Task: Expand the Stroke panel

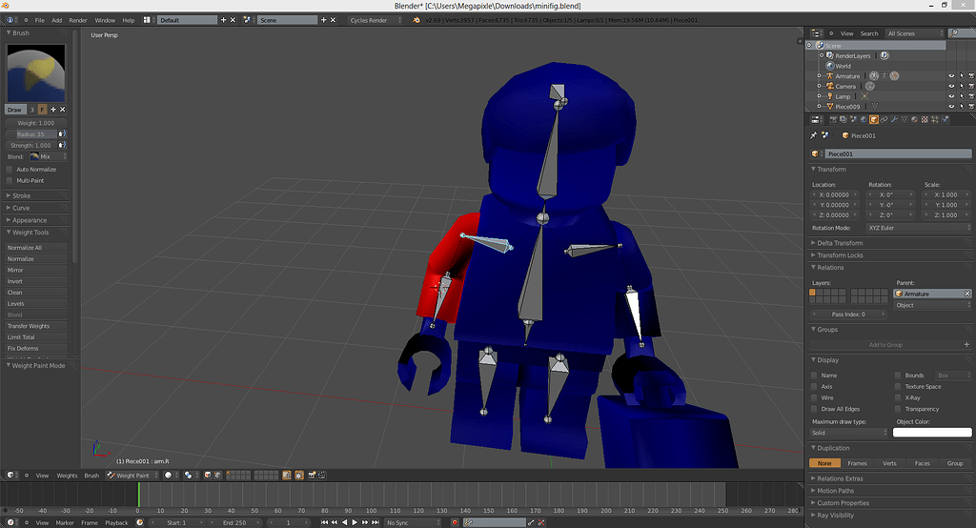Action: (21, 195)
